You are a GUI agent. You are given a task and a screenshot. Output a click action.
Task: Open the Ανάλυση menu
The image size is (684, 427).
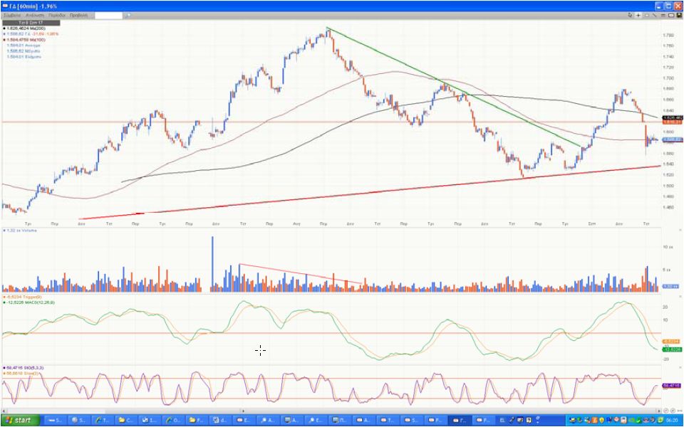coord(33,15)
